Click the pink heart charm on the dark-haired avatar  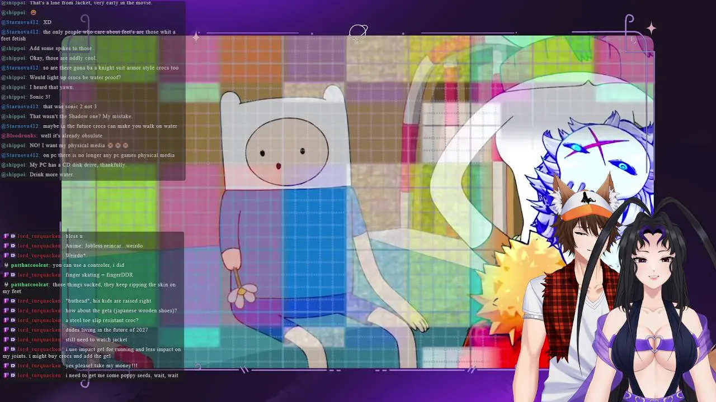[654, 342]
